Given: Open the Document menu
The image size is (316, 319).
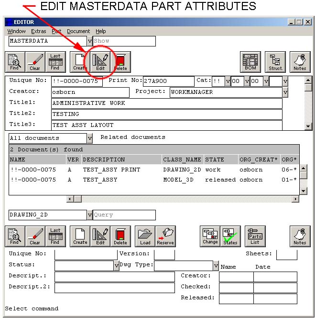Looking at the screenshot, I should [78, 31].
